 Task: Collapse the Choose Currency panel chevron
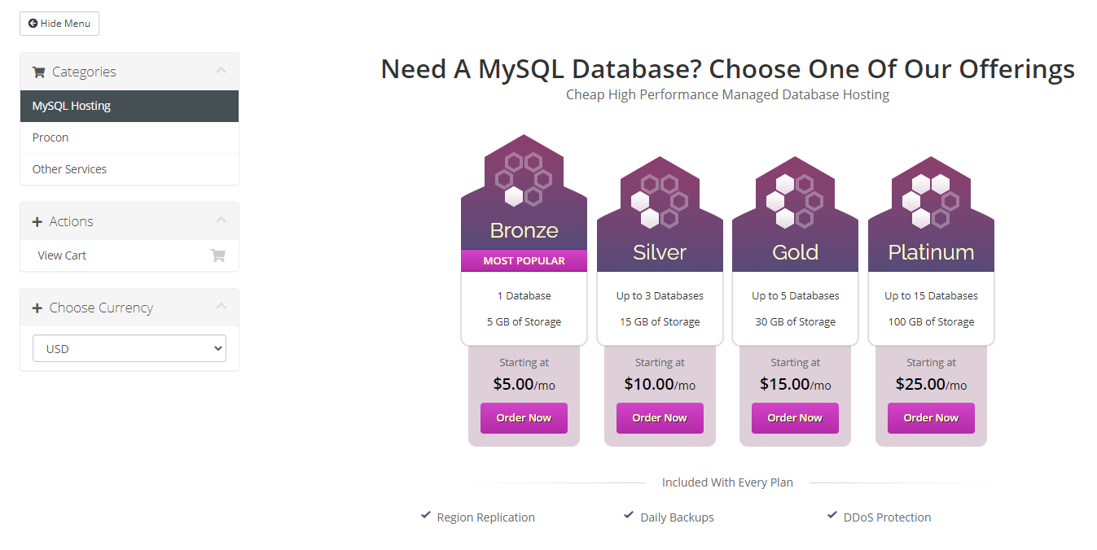(221, 307)
